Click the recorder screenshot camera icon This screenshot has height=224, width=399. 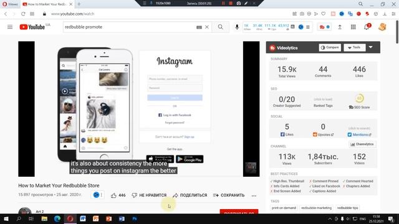239,3
